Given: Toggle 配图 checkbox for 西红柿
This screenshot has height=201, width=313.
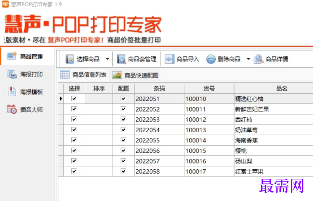Looking at the screenshot, I should click(123, 119).
